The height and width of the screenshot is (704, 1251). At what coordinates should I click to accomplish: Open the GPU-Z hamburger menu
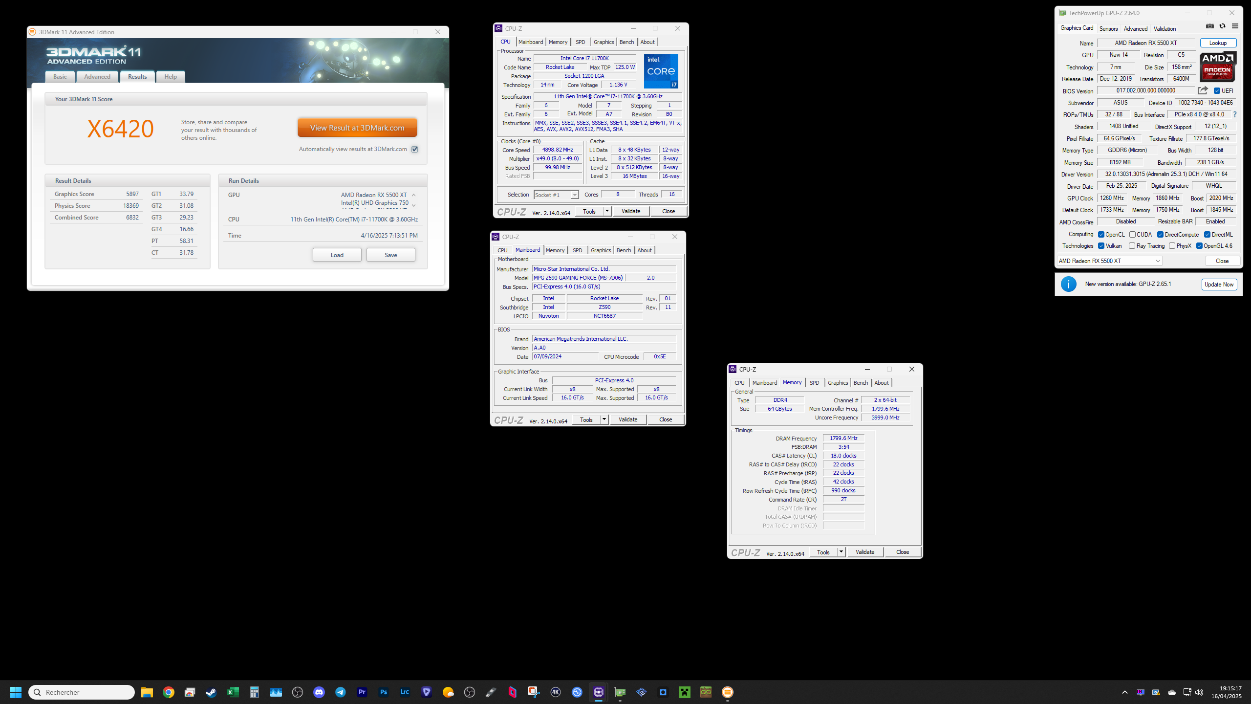[x=1235, y=26]
